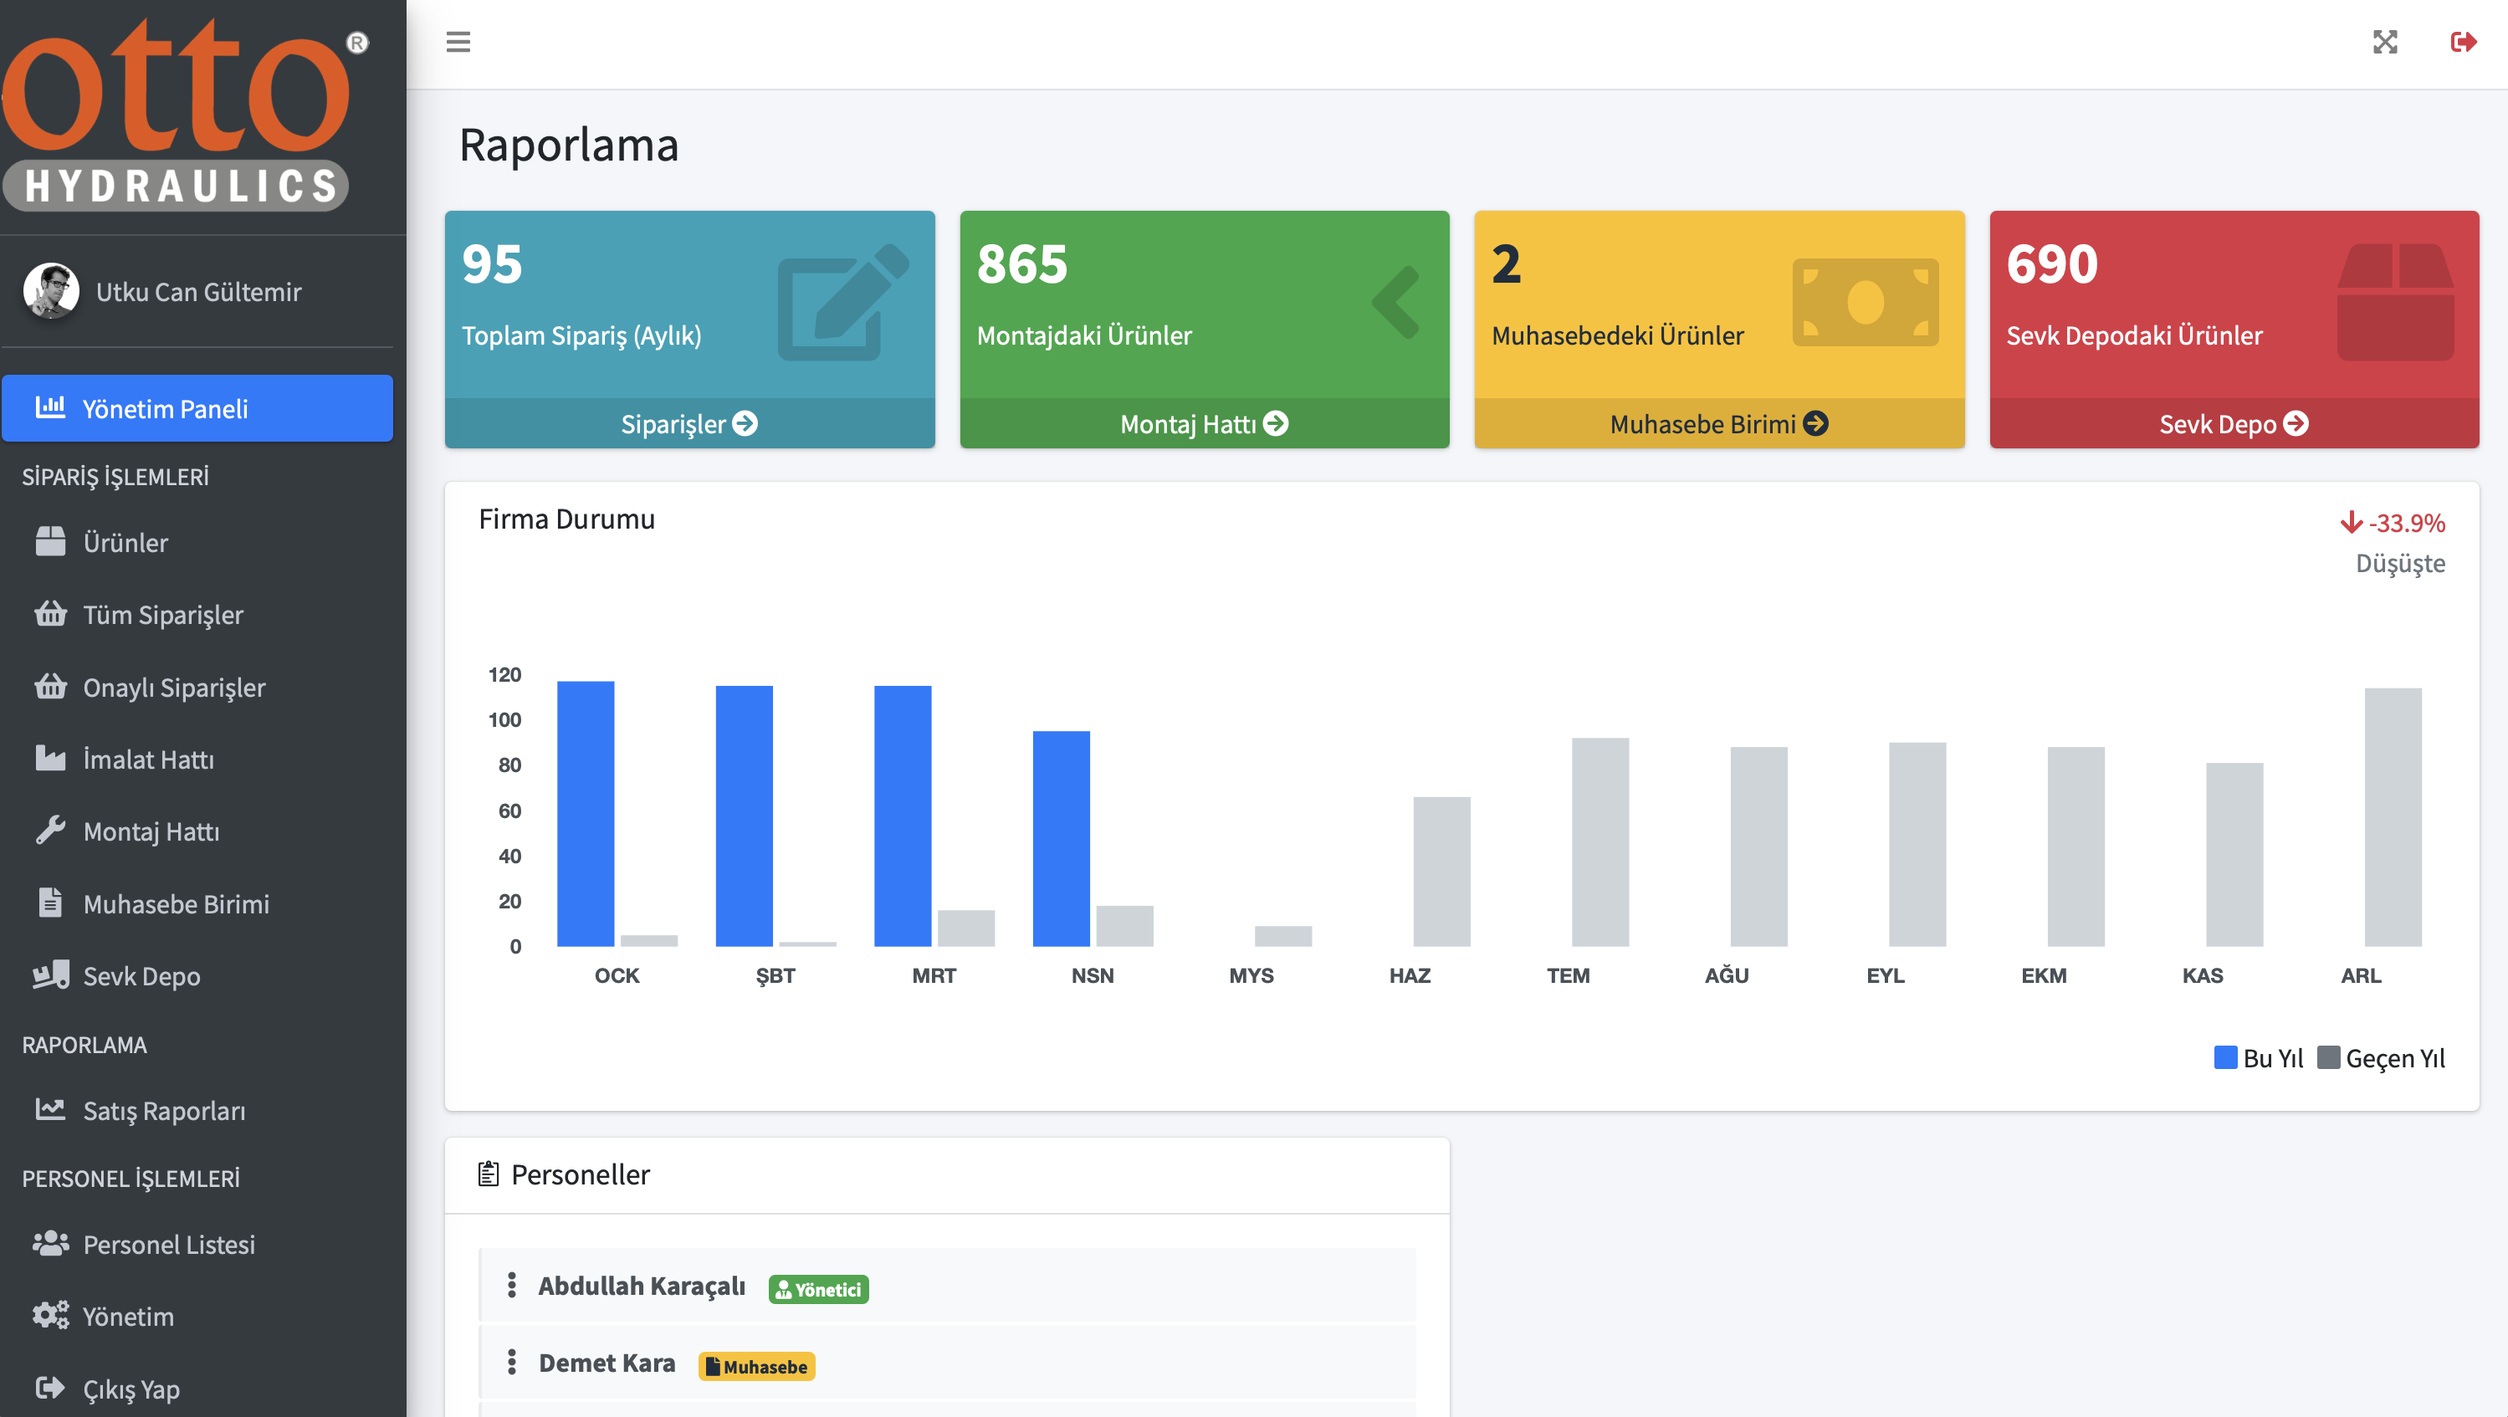Open options dots for Abdullah Karaçalı
Viewport: 2508px width, 1417px height.
[x=511, y=1285]
